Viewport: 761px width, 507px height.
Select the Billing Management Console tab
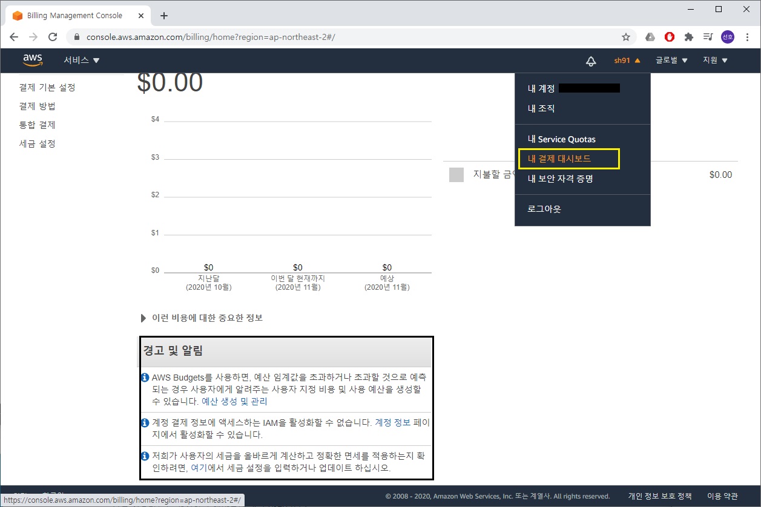[77, 16]
